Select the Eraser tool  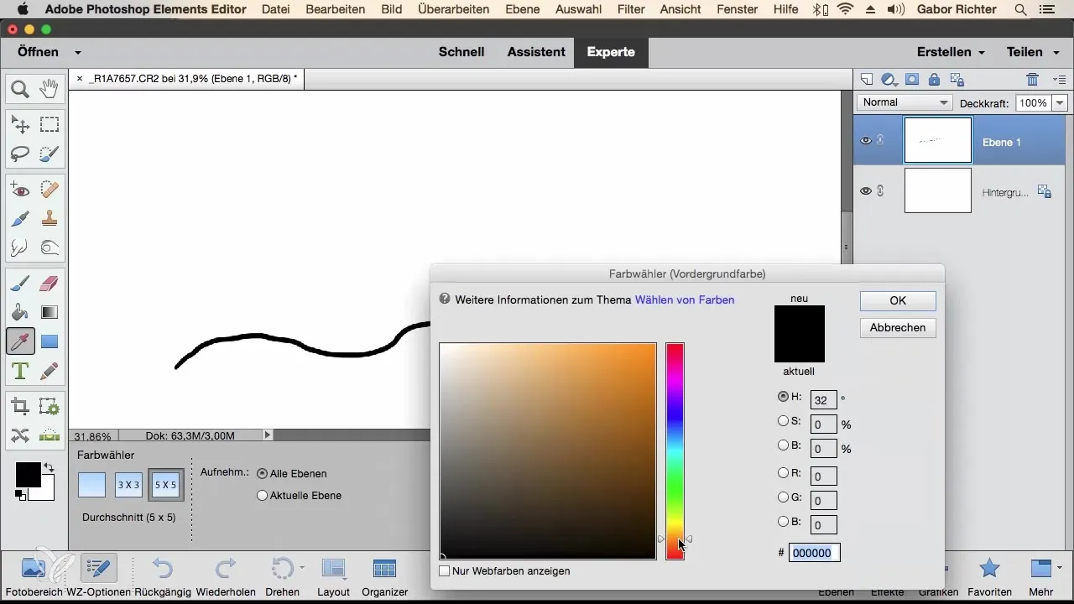pos(50,284)
